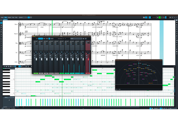178x124 pixels.
Task: Click the record button beside Play
Action: point(162,17)
